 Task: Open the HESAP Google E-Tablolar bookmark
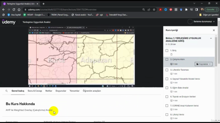click(x=34, y=15)
